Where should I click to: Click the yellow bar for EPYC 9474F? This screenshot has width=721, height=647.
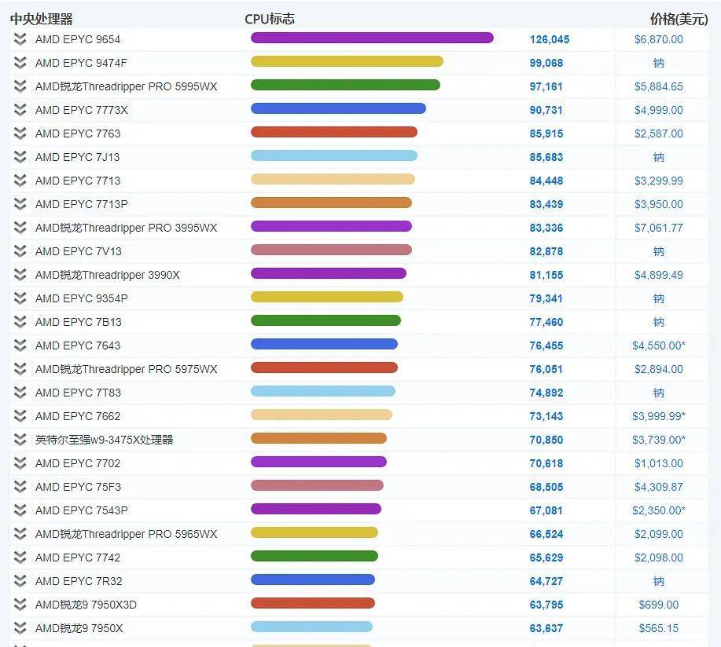point(347,61)
